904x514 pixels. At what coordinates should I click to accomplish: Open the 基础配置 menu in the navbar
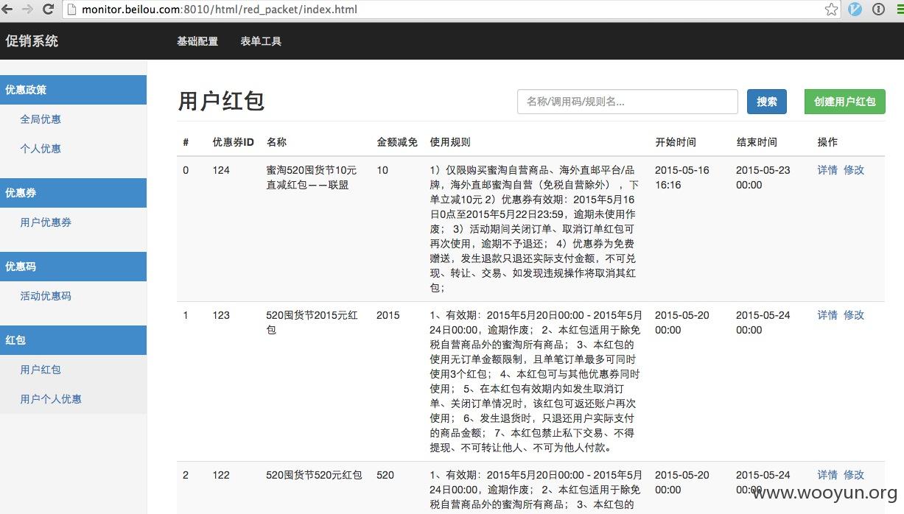click(x=197, y=41)
